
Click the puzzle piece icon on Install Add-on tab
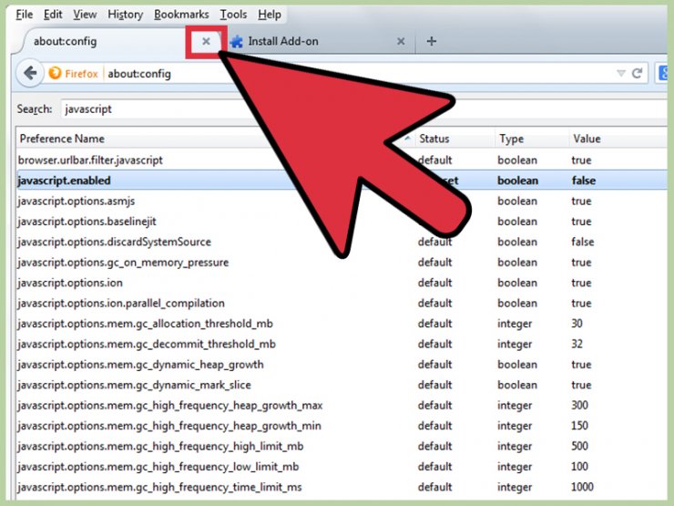[237, 41]
